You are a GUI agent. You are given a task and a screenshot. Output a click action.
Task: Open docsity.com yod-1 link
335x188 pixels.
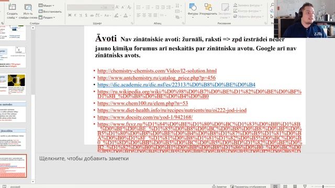pos(145,117)
